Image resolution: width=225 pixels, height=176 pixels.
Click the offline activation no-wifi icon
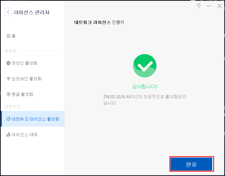[8, 79]
